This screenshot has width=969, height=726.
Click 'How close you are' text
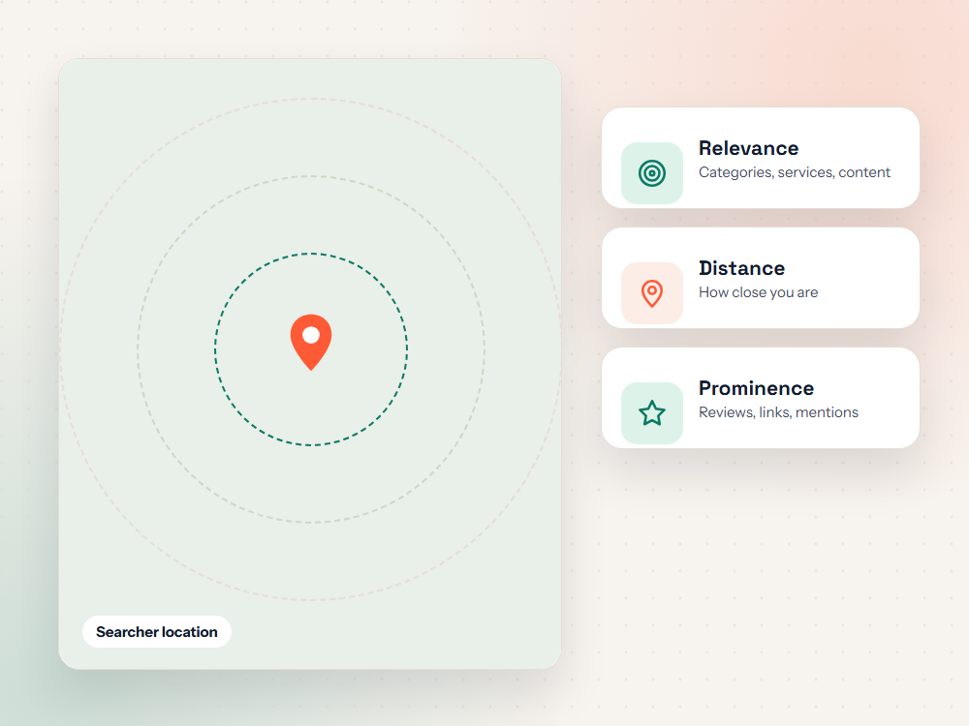(759, 292)
